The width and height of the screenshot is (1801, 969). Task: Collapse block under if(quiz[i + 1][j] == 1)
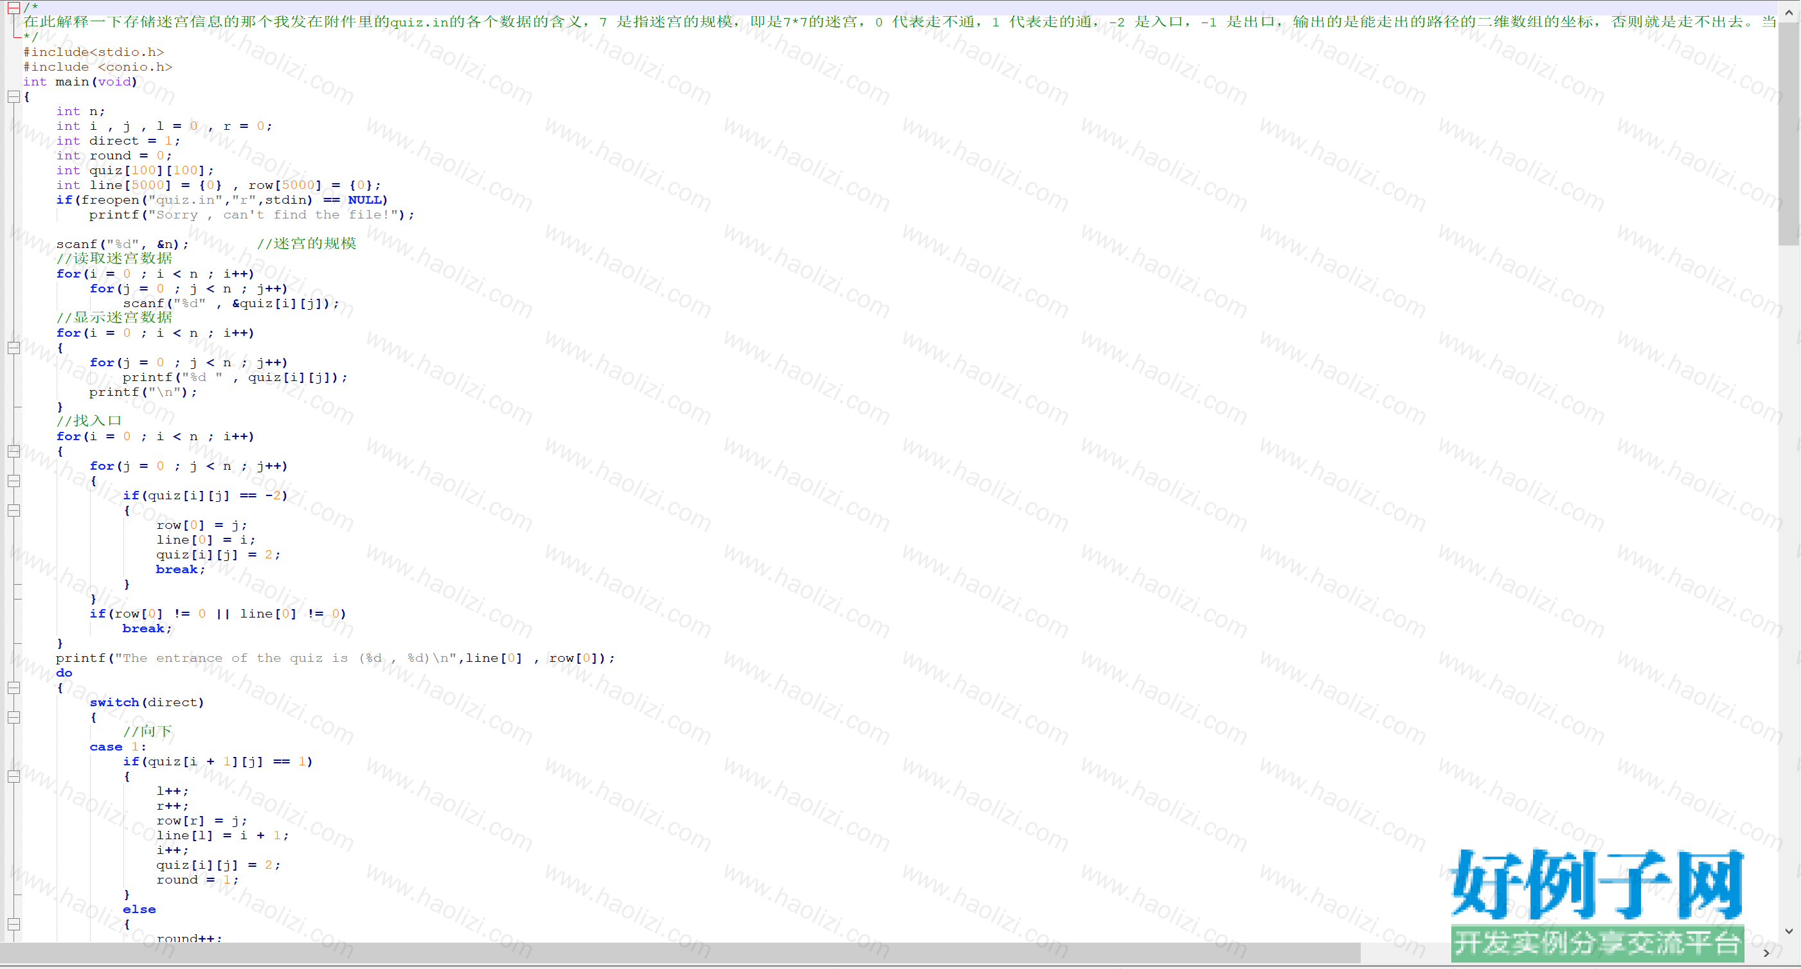coord(13,776)
